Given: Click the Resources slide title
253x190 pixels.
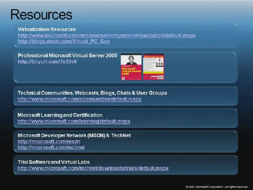Looking at the screenshot, I should (41, 15).
